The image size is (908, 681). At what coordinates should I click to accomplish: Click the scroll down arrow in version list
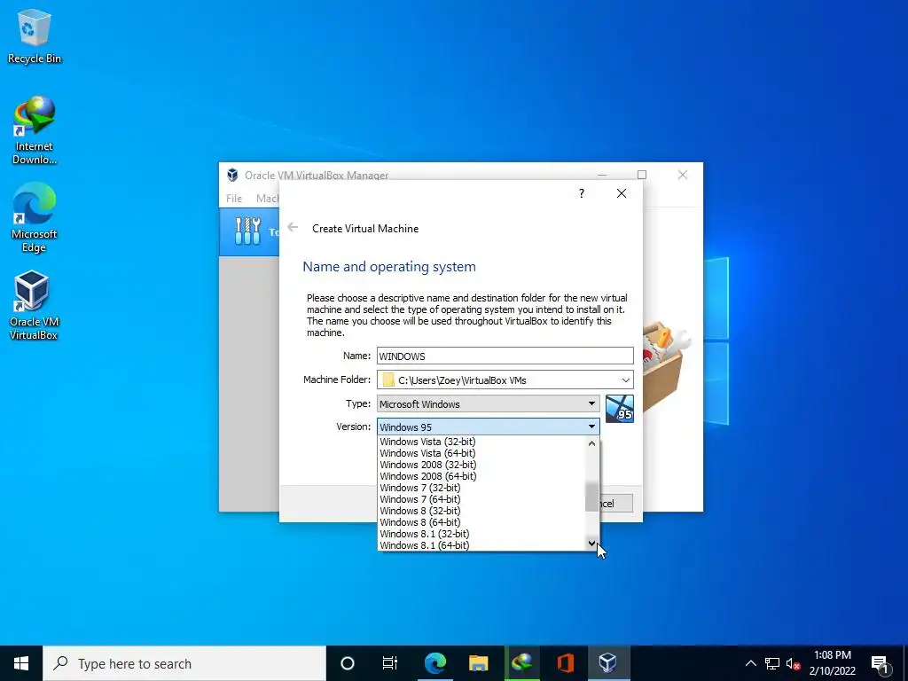pyautogui.click(x=591, y=544)
